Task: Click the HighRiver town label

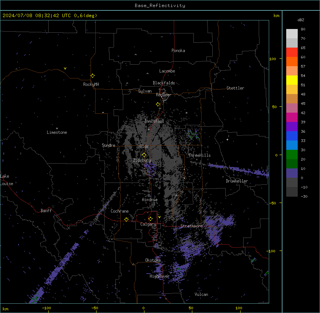Action: pos(160,277)
